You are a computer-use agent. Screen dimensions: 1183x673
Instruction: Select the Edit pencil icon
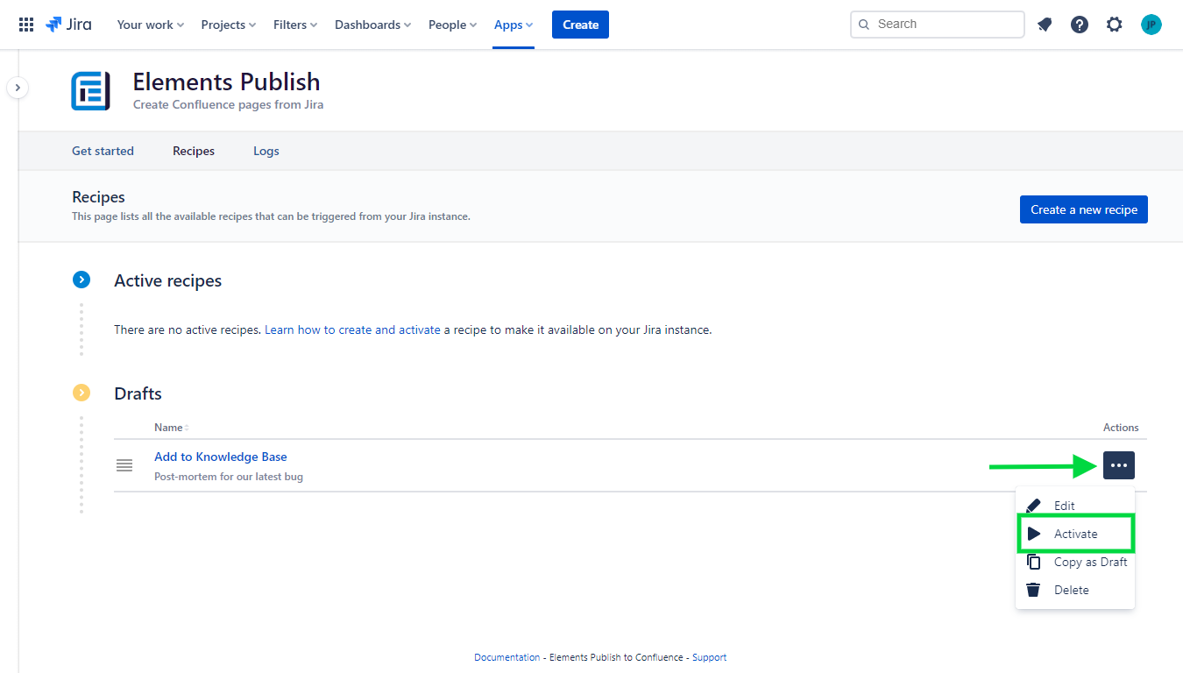pyautogui.click(x=1033, y=506)
